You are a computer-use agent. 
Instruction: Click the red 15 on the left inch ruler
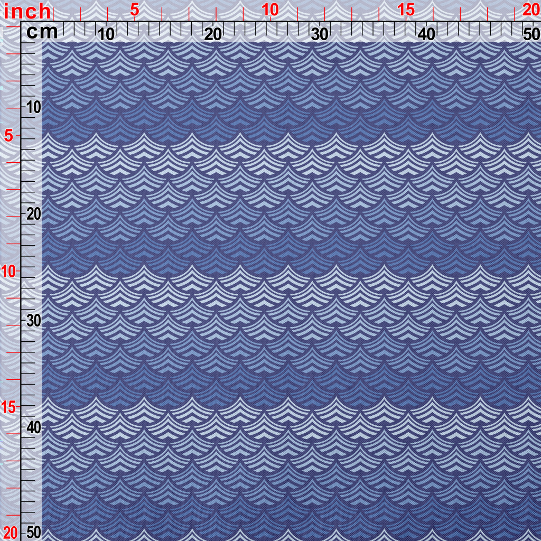[9, 407]
